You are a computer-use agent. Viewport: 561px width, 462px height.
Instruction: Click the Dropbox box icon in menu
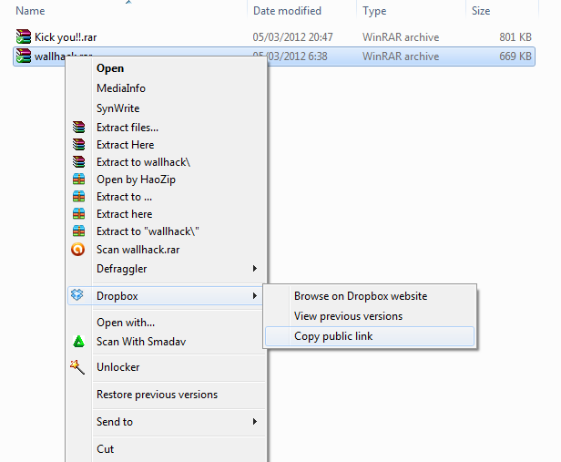[77, 295]
